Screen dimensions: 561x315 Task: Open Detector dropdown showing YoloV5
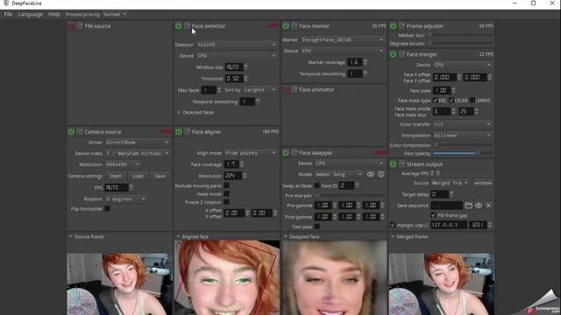click(237, 45)
